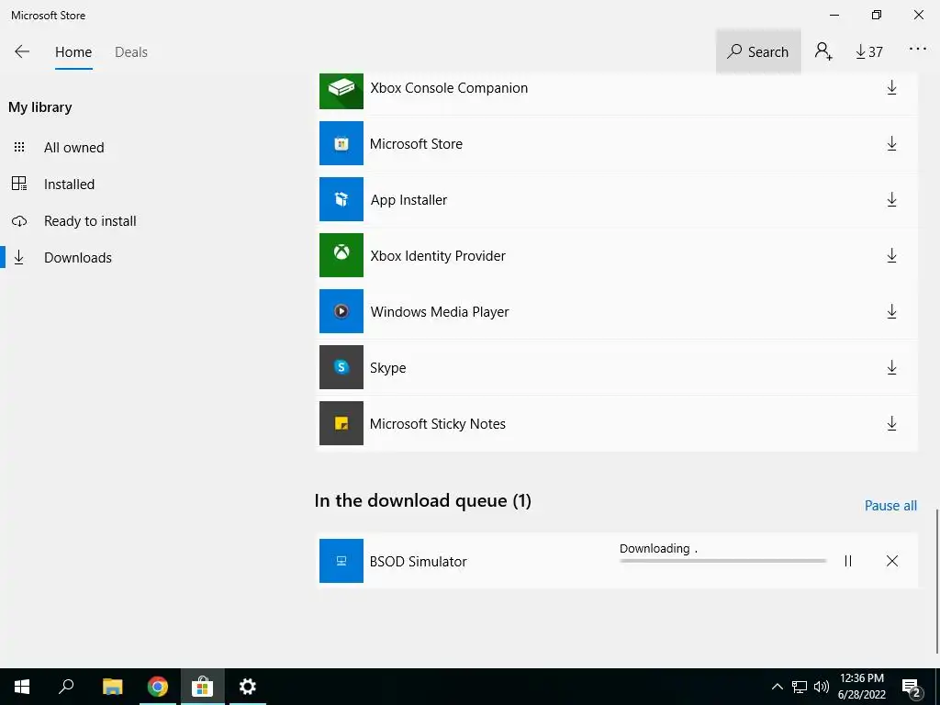Pause the BSOD Simulator download

847,561
